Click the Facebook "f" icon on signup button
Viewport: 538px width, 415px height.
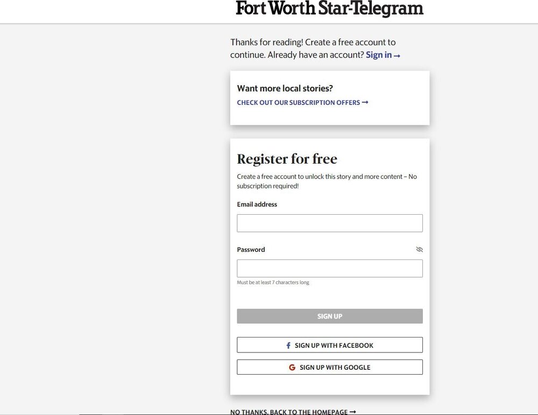(x=288, y=345)
